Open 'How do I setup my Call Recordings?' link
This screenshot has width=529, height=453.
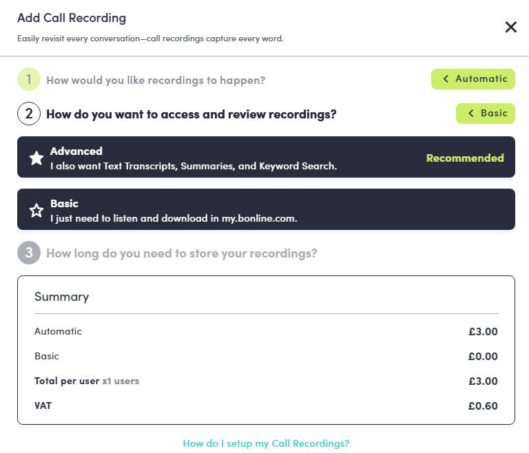[x=266, y=443]
